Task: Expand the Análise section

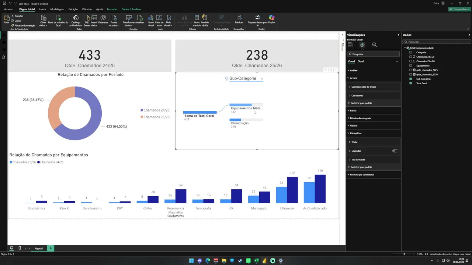Action: 374,70
